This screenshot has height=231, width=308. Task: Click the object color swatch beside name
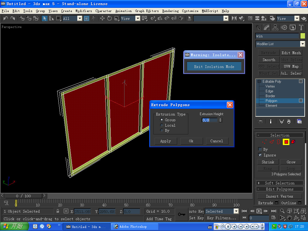[x=303, y=36]
